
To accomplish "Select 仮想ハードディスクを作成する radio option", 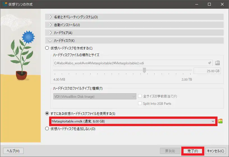I will tap(47, 48).
